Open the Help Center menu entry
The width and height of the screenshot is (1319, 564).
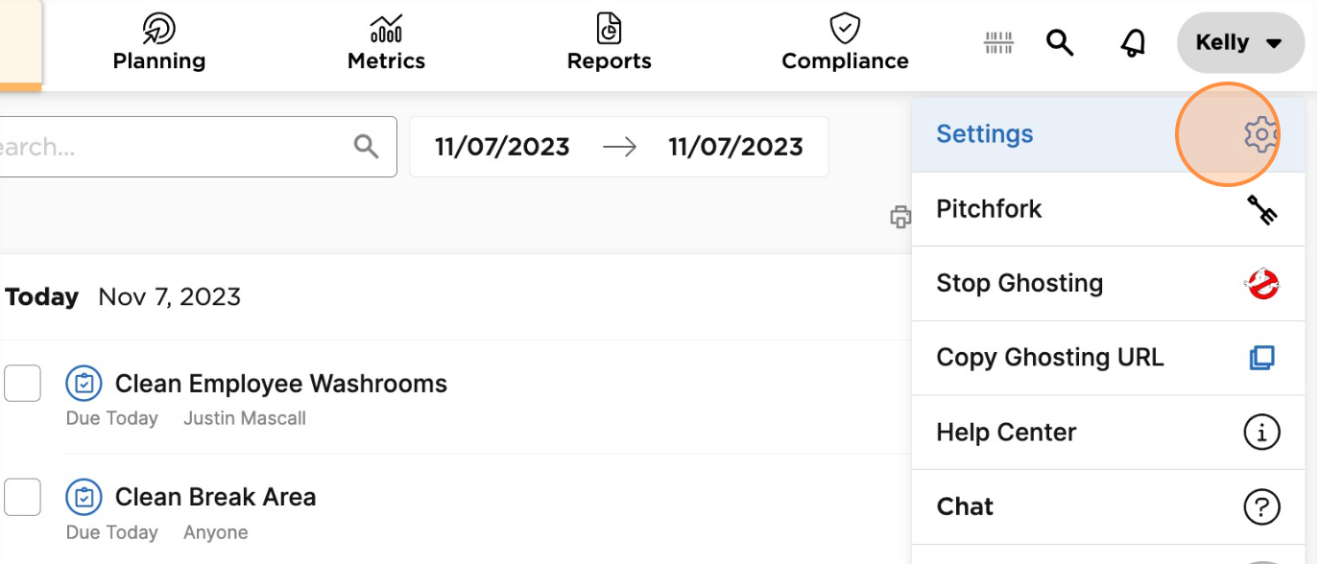click(x=1108, y=433)
